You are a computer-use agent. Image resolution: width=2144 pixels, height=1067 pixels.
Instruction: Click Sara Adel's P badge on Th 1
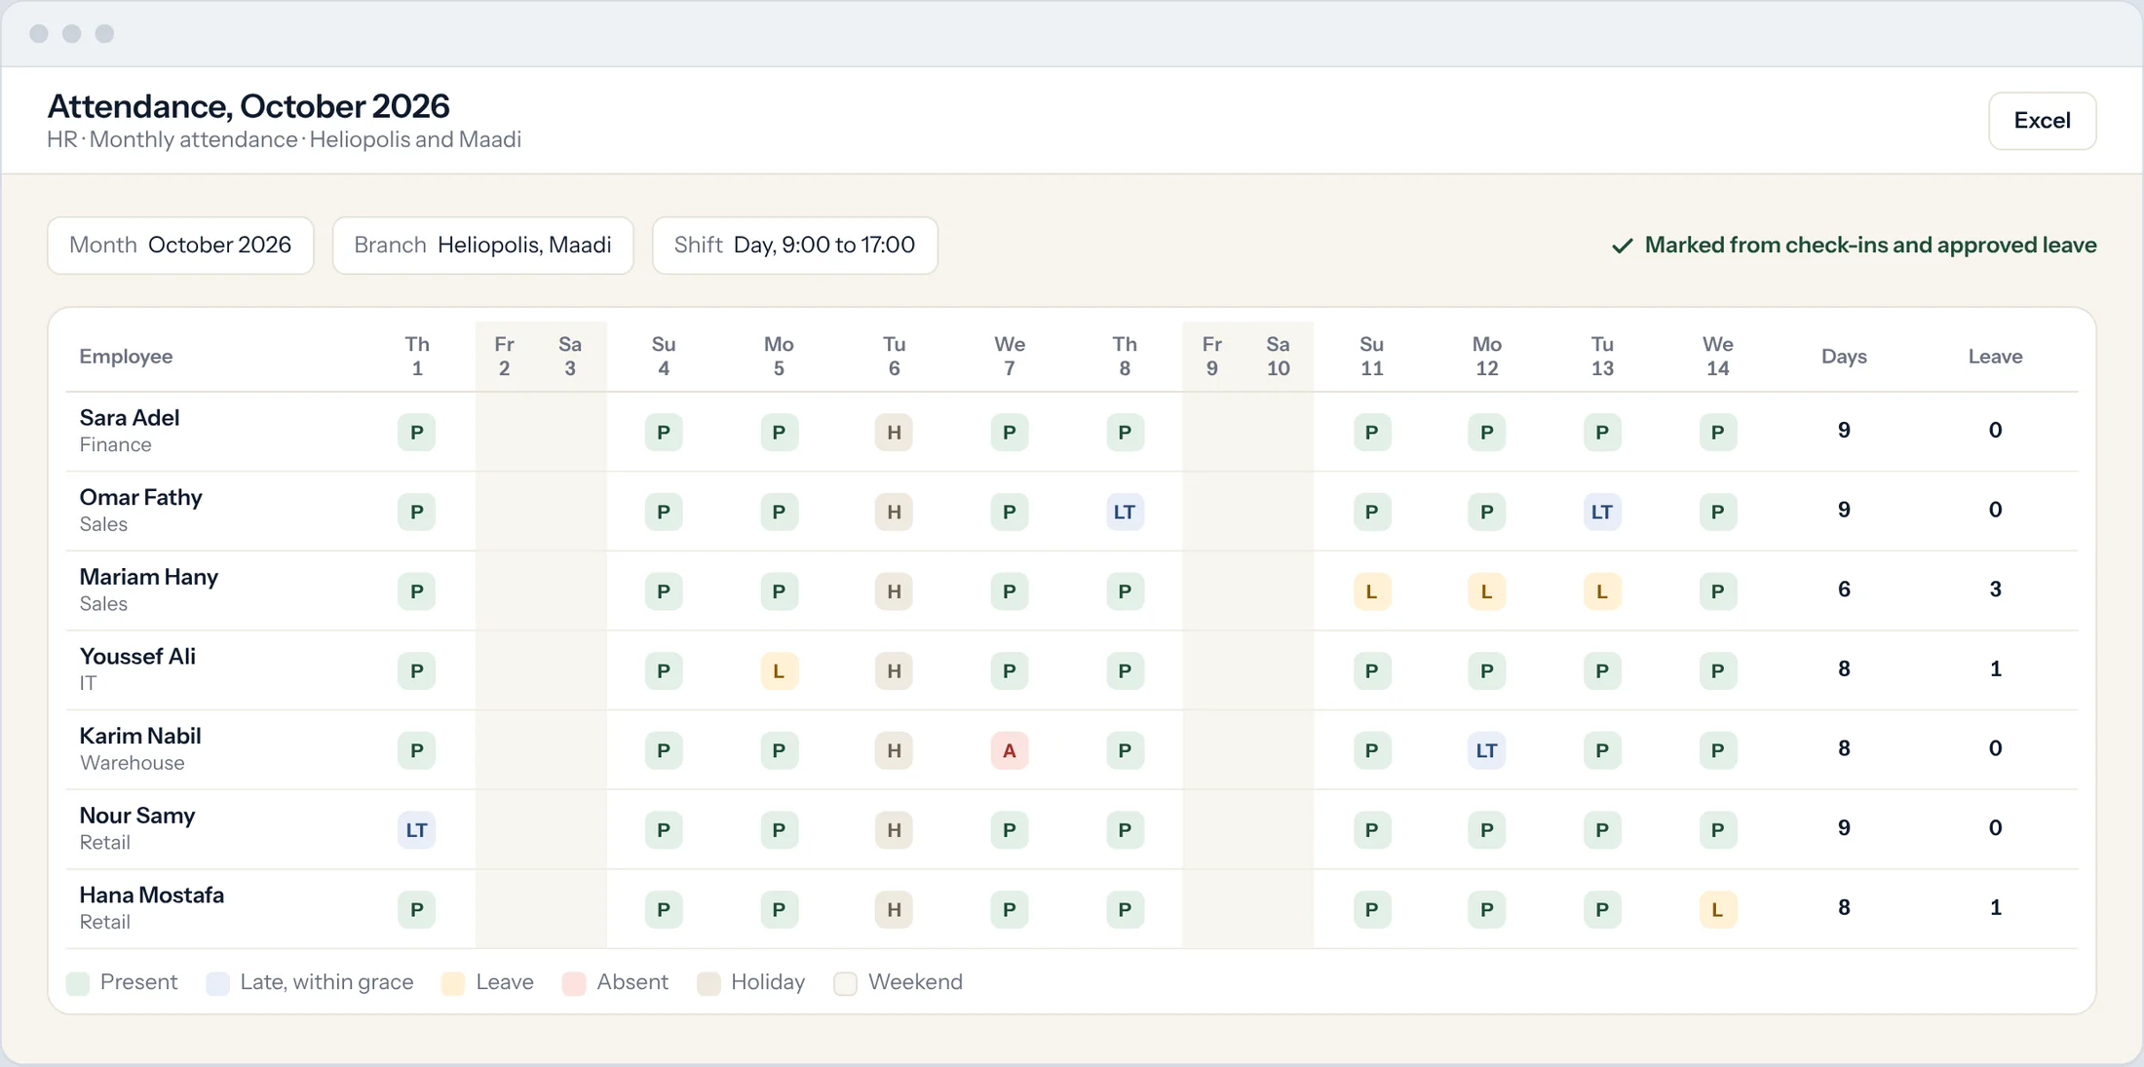(x=416, y=433)
